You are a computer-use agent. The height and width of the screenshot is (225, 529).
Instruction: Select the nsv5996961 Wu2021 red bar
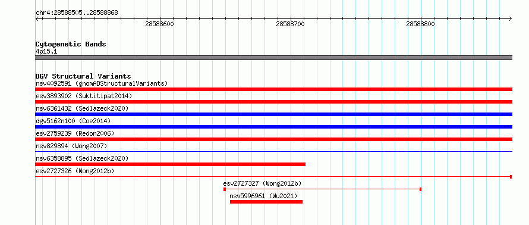(266, 202)
